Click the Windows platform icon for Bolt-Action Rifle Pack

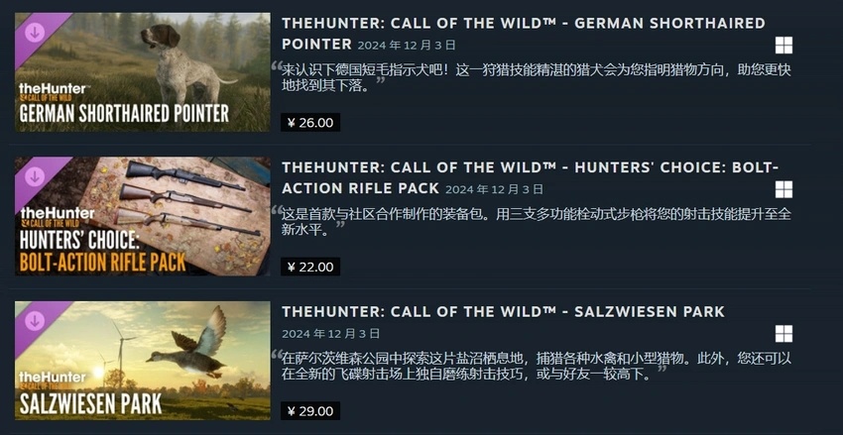coord(783,189)
